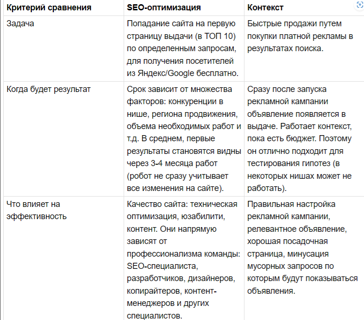Click the text 'тестирования гипотез (в'
The height and width of the screenshot is (320, 364).
293,163
